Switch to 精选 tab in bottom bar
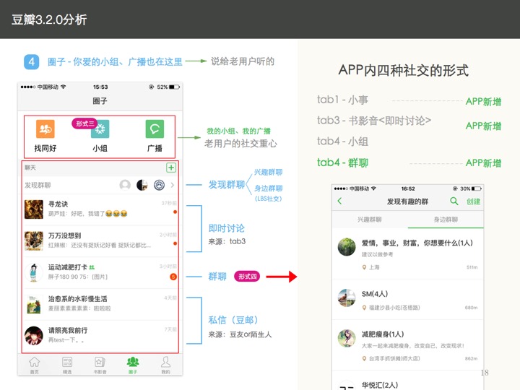This screenshot has width=520, height=390. (x=67, y=365)
